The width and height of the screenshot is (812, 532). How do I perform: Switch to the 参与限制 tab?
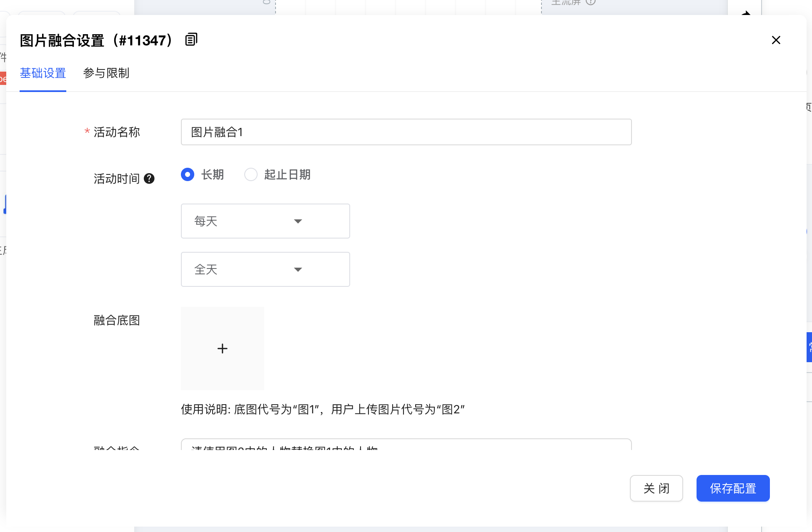(x=106, y=73)
